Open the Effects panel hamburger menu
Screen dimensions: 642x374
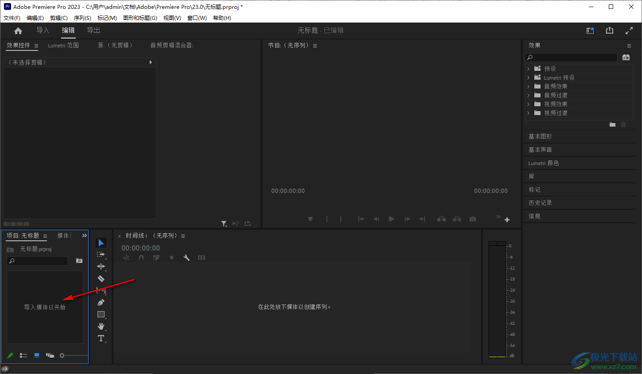[629, 46]
